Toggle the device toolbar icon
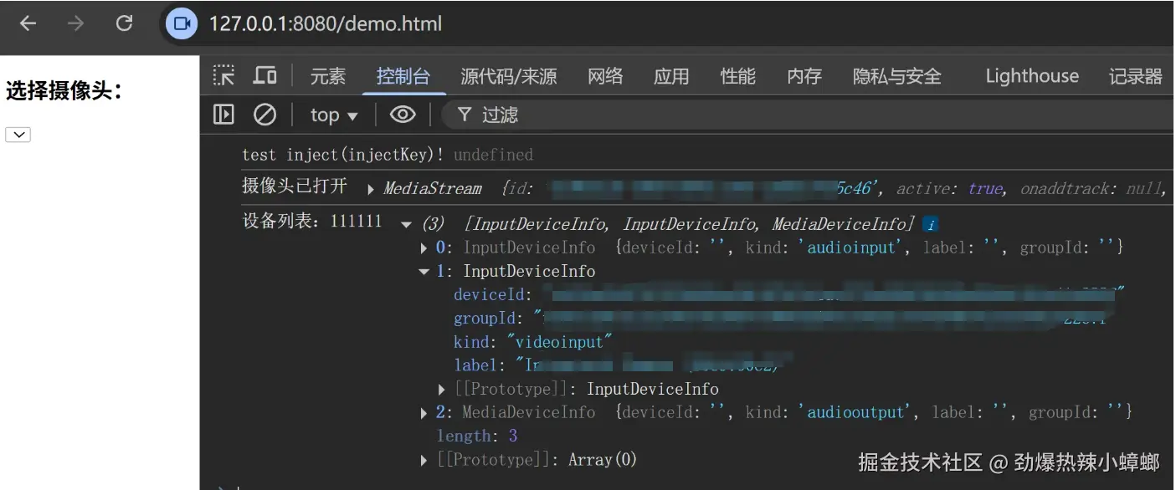Screen dimensions: 1176x490 265,76
